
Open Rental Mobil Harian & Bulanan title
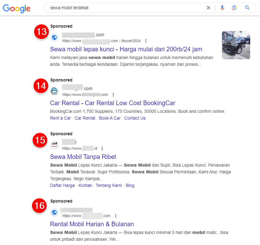click(x=92, y=224)
